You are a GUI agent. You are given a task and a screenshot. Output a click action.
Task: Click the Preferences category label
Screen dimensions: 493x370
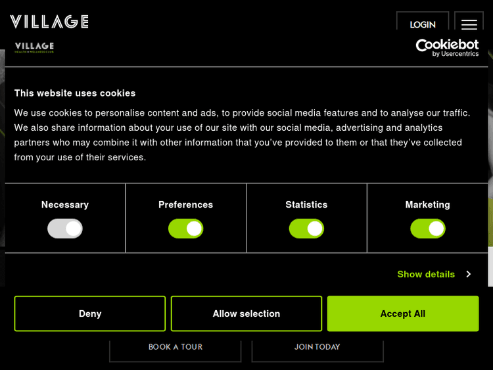(185, 204)
